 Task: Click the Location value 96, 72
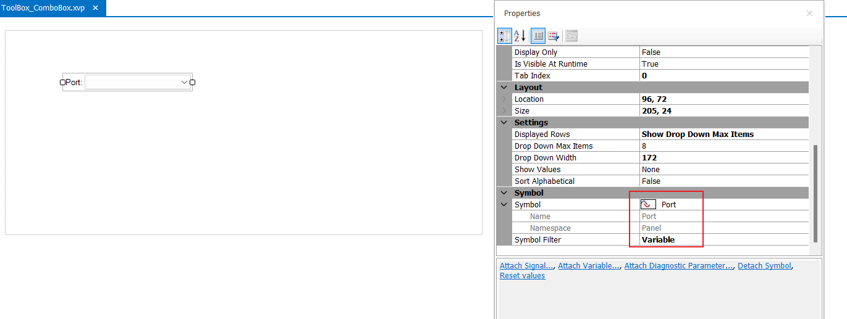point(724,99)
